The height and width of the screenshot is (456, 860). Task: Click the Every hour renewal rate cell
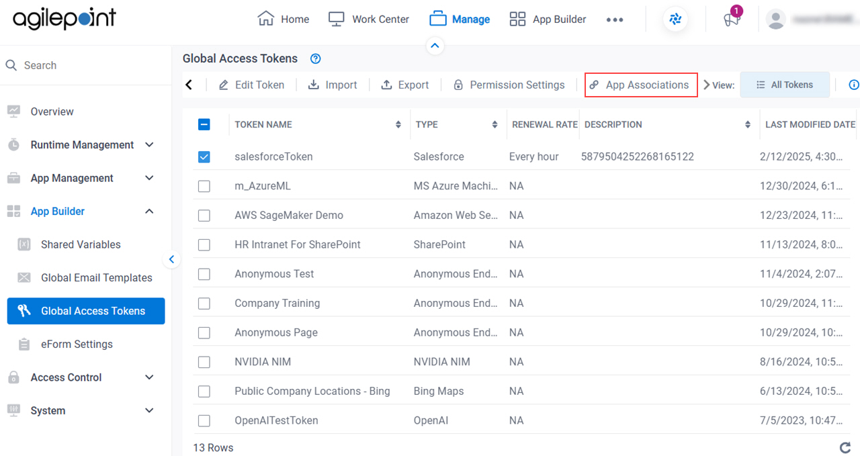[x=533, y=156]
